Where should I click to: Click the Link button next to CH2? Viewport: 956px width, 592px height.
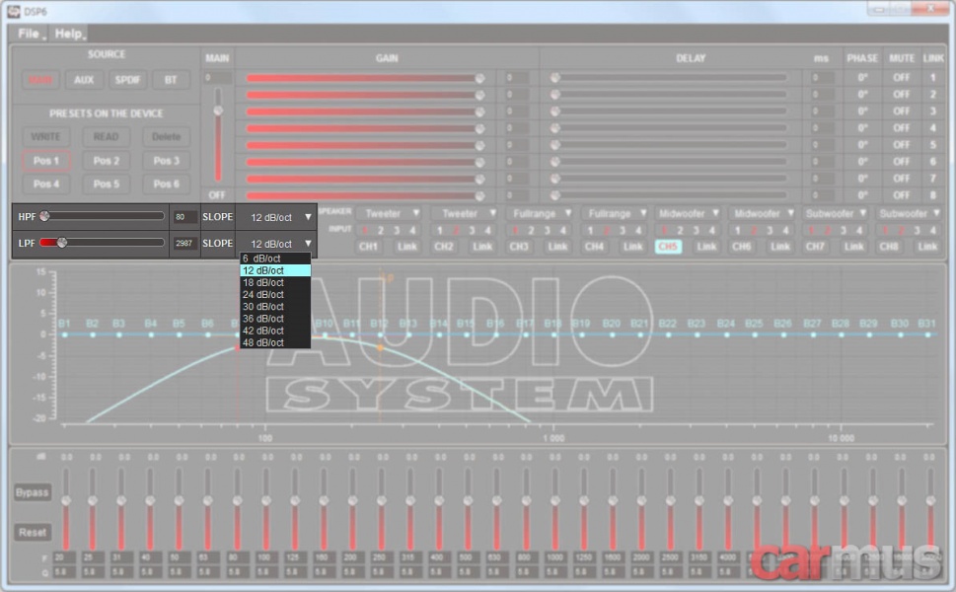point(482,247)
